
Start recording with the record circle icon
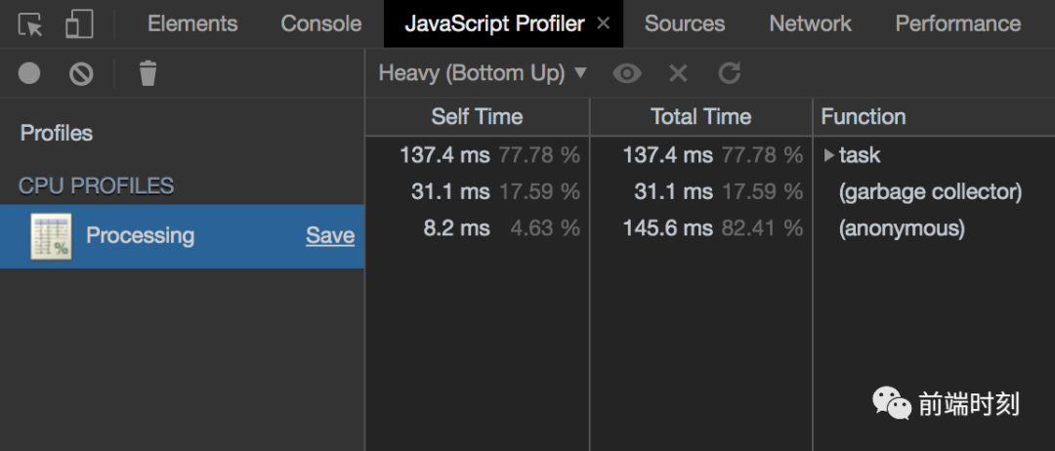[29, 73]
